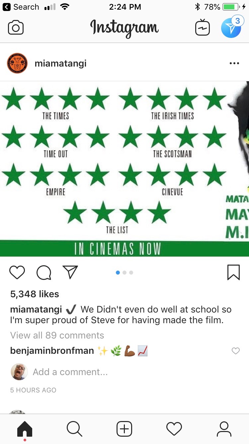The image size is (249, 444).
Task: Go to the Home tab
Action: tap(25, 429)
